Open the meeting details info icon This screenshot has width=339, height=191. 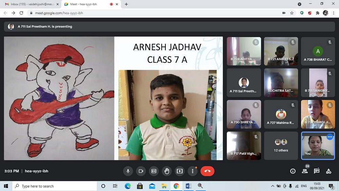293,171
